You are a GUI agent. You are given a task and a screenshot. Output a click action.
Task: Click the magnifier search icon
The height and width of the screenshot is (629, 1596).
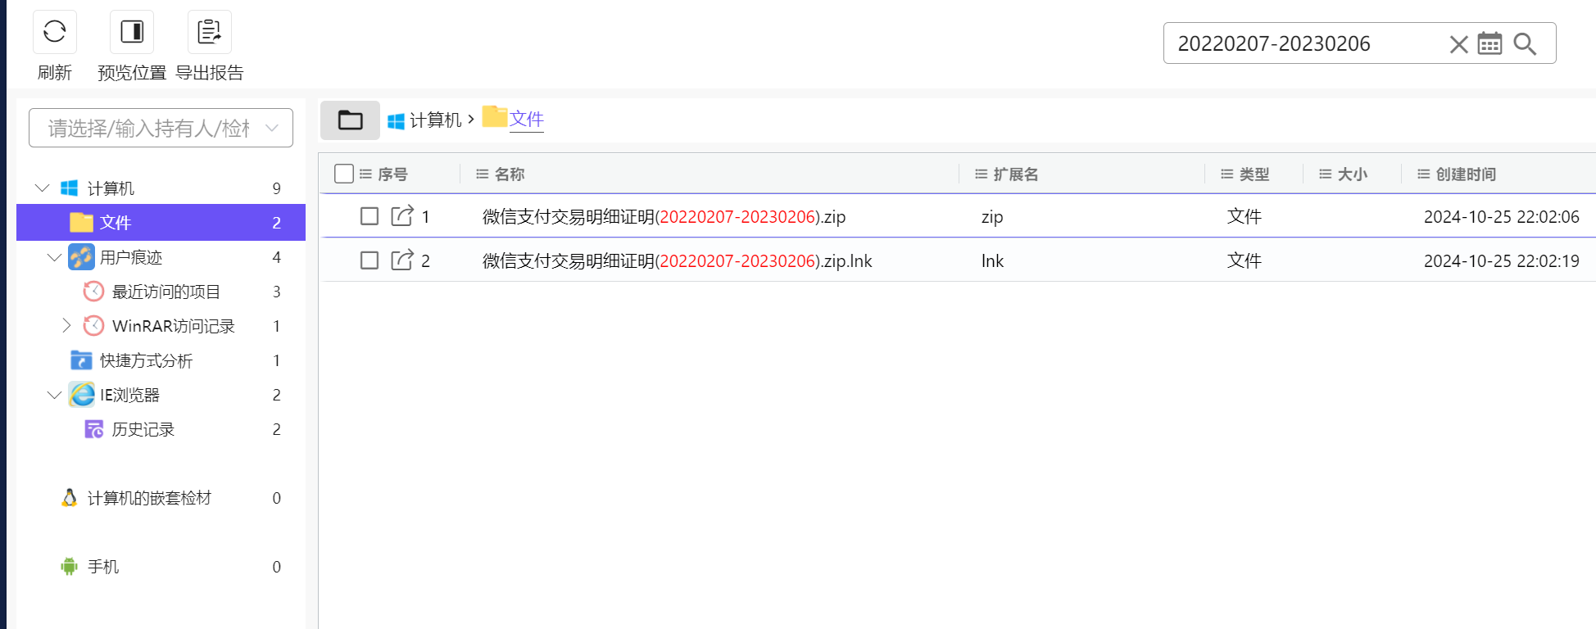[x=1525, y=44]
